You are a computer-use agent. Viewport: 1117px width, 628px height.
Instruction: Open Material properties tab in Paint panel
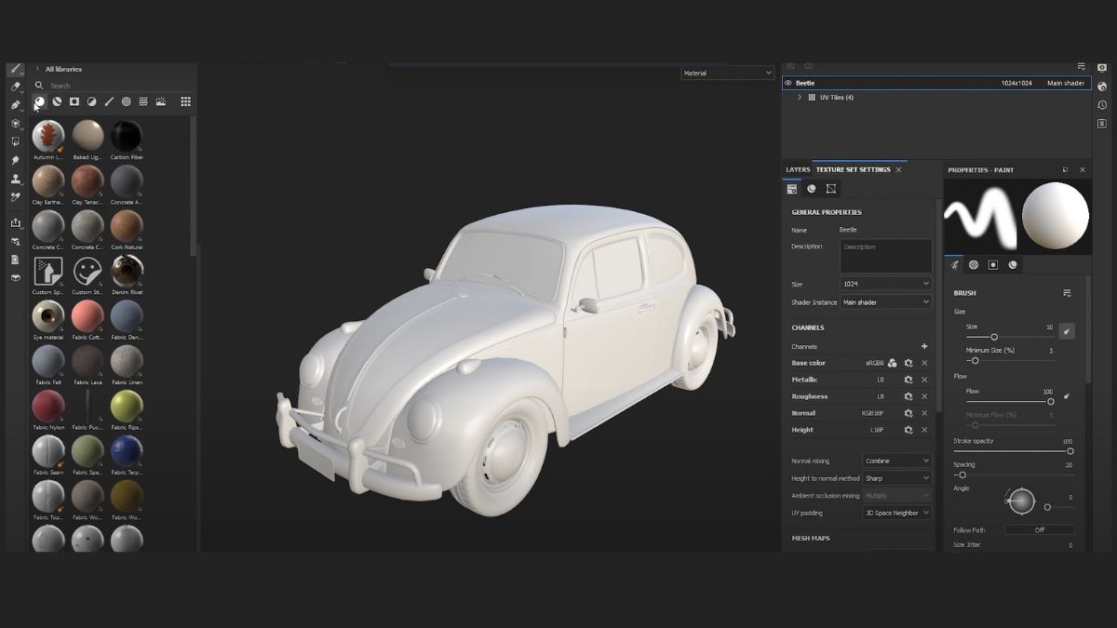pos(1013,265)
